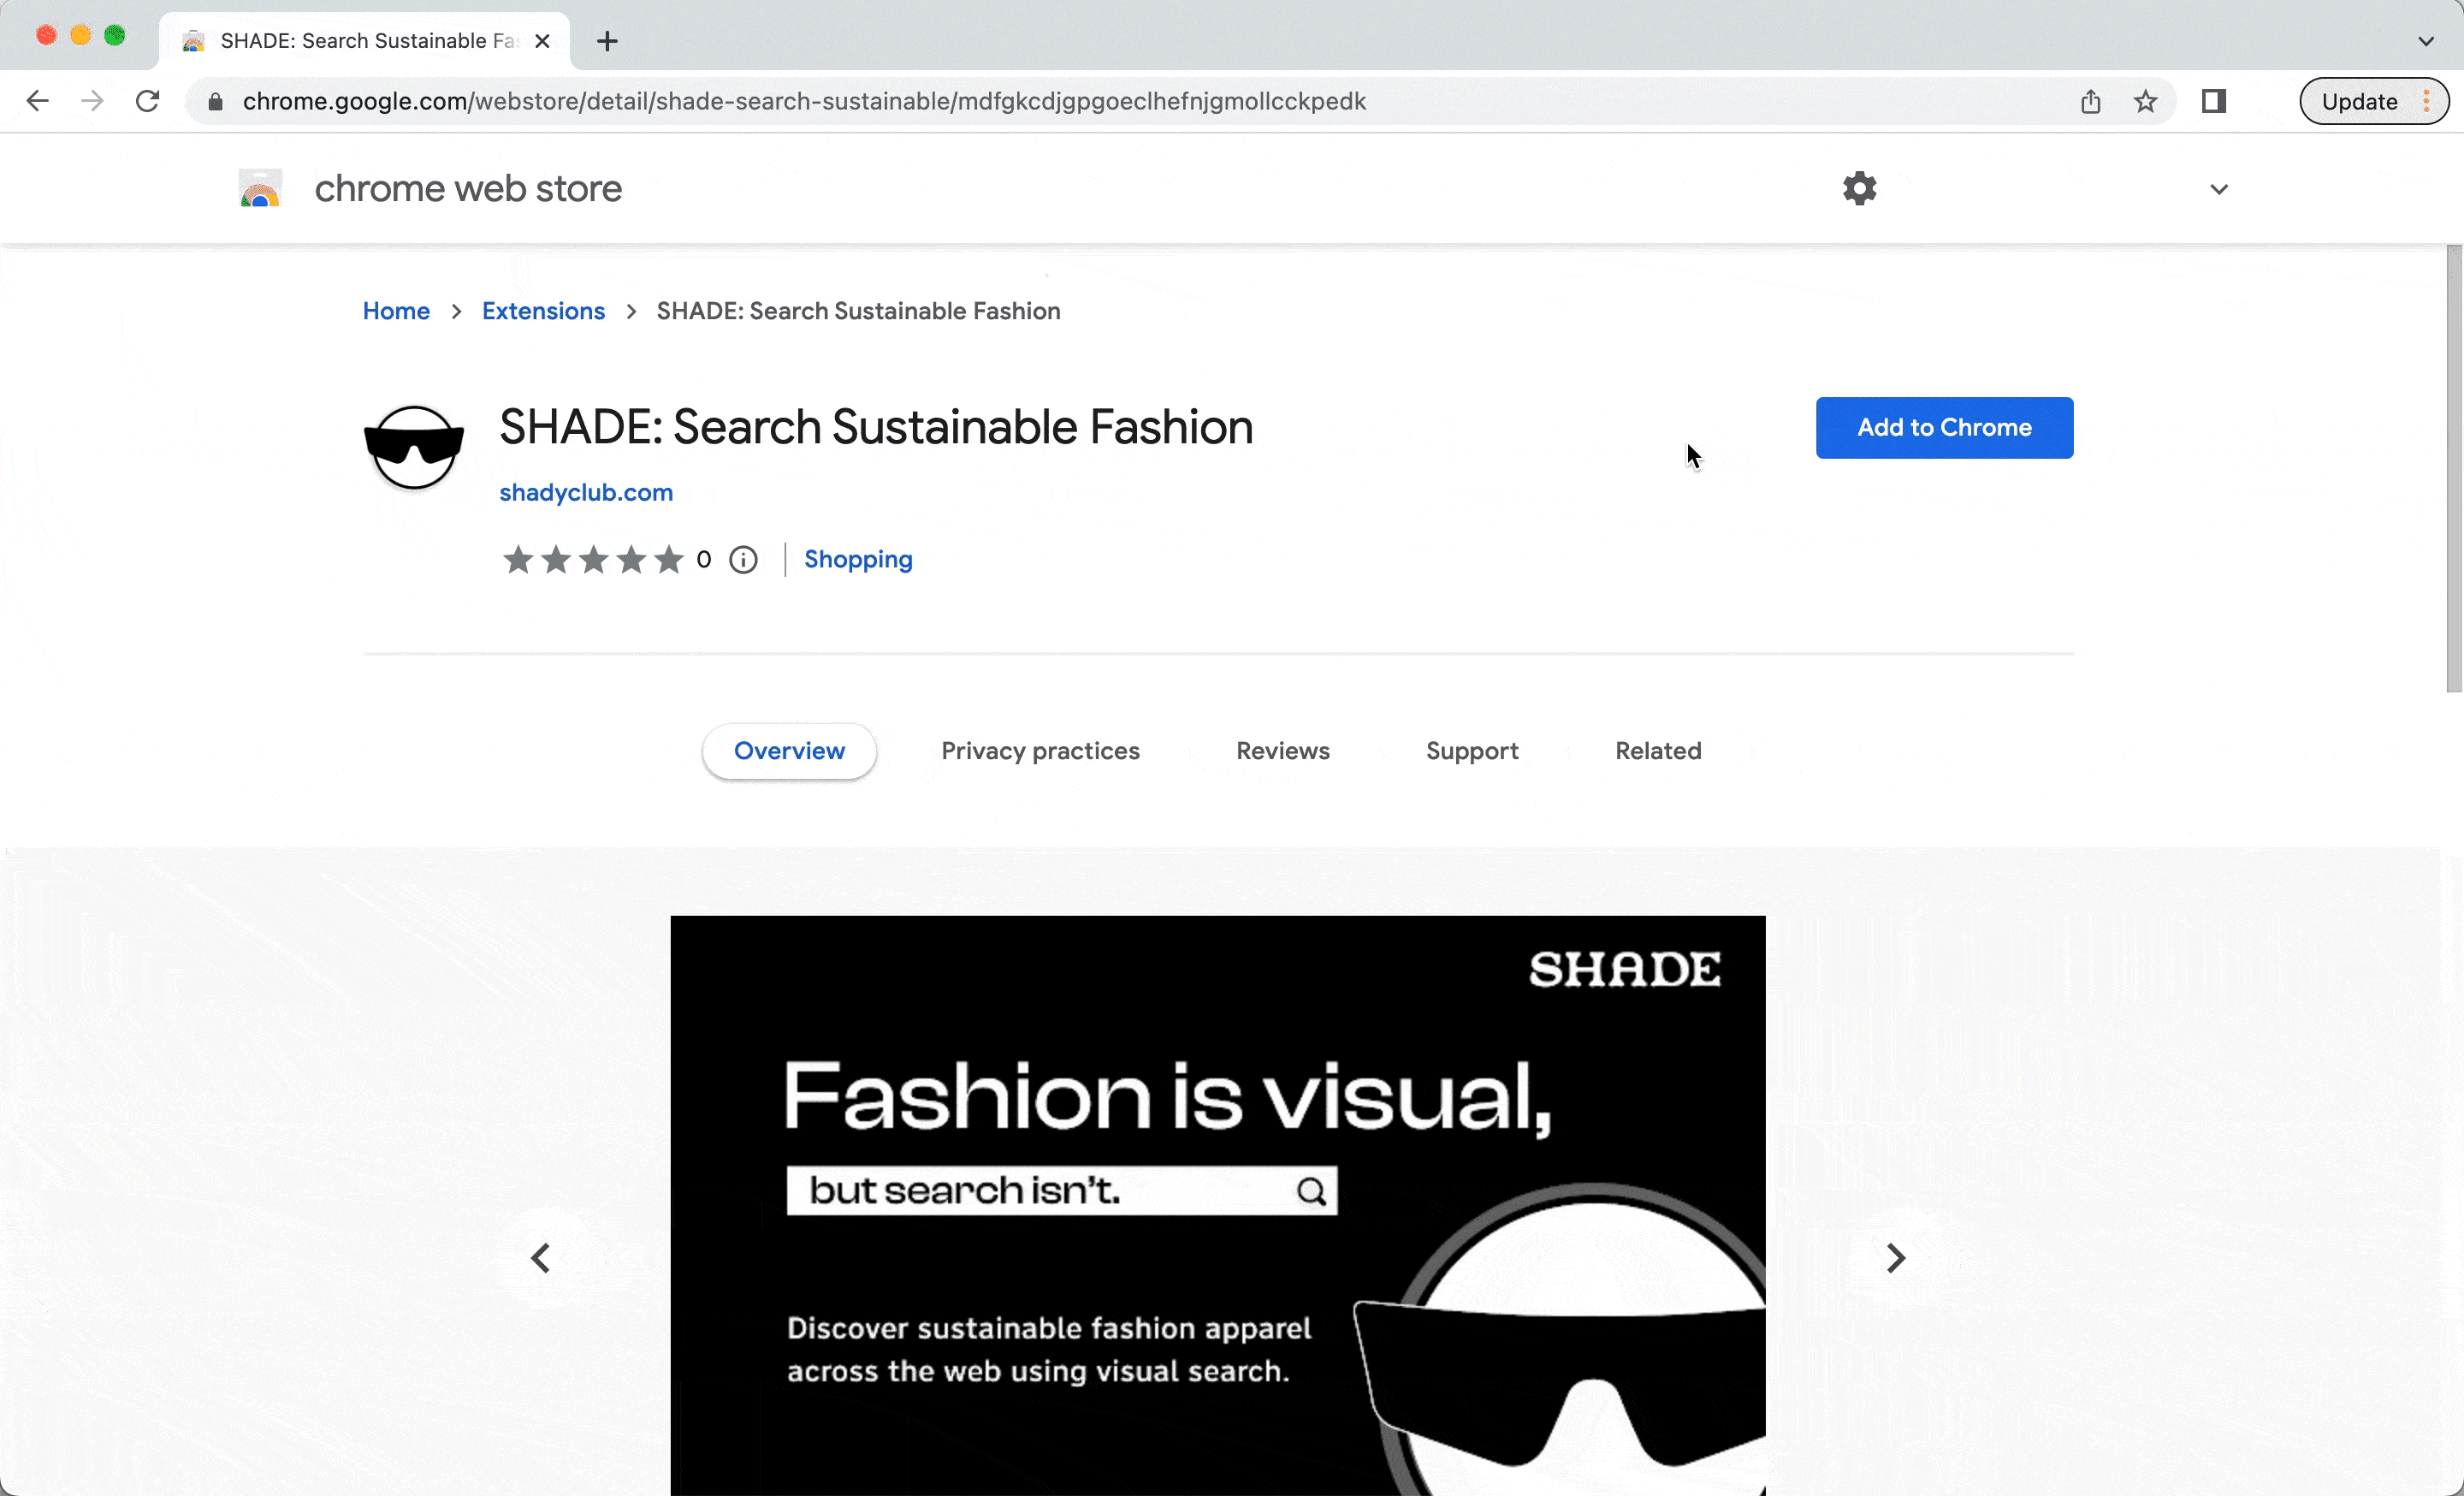2464x1496 pixels.
Task: Select the SHADE: Search Sustainable Fashion tab
Action: (365, 41)
